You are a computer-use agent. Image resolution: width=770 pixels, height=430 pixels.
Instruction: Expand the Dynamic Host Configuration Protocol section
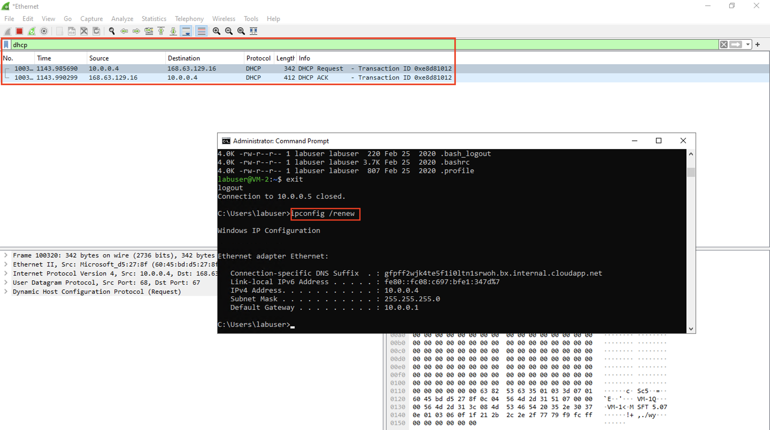coord(6,291)
